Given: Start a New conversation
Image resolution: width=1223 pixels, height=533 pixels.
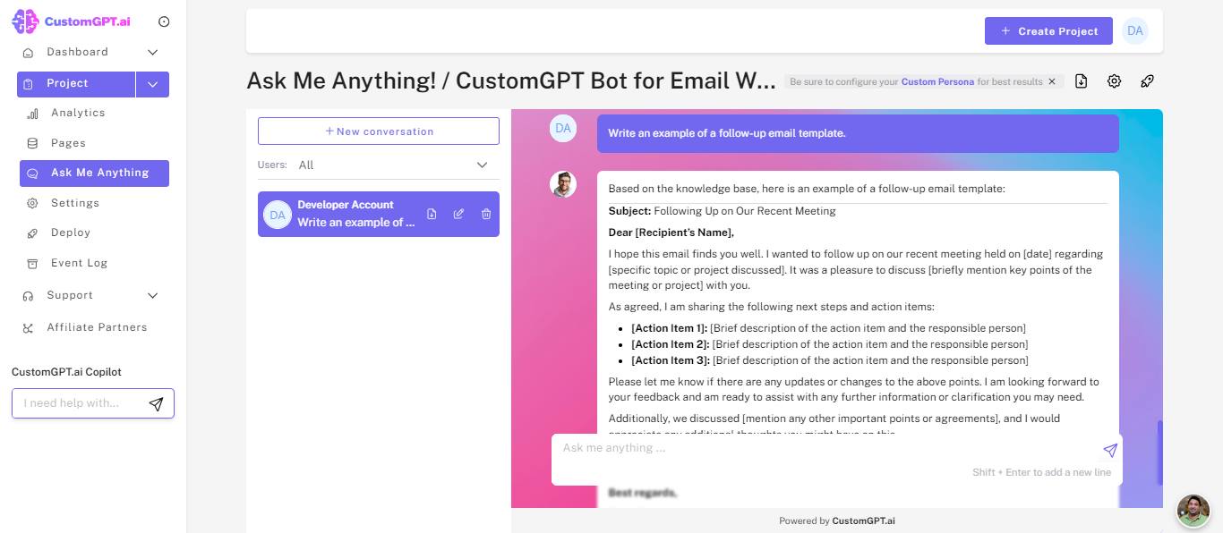Looking at the screenshot, I should (x=378, y=131).
